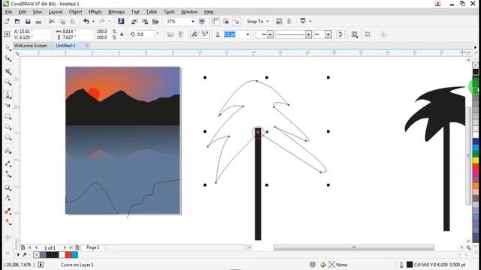
Task: Select the Ellipse tool
Action: [8, 127]
